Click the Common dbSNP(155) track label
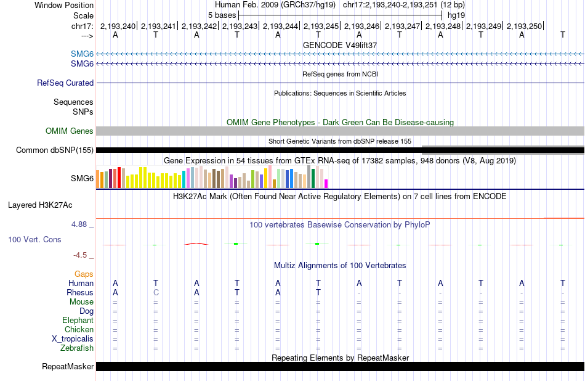Image resolution: width=585 pixels, height=381 pixels. 54,150
